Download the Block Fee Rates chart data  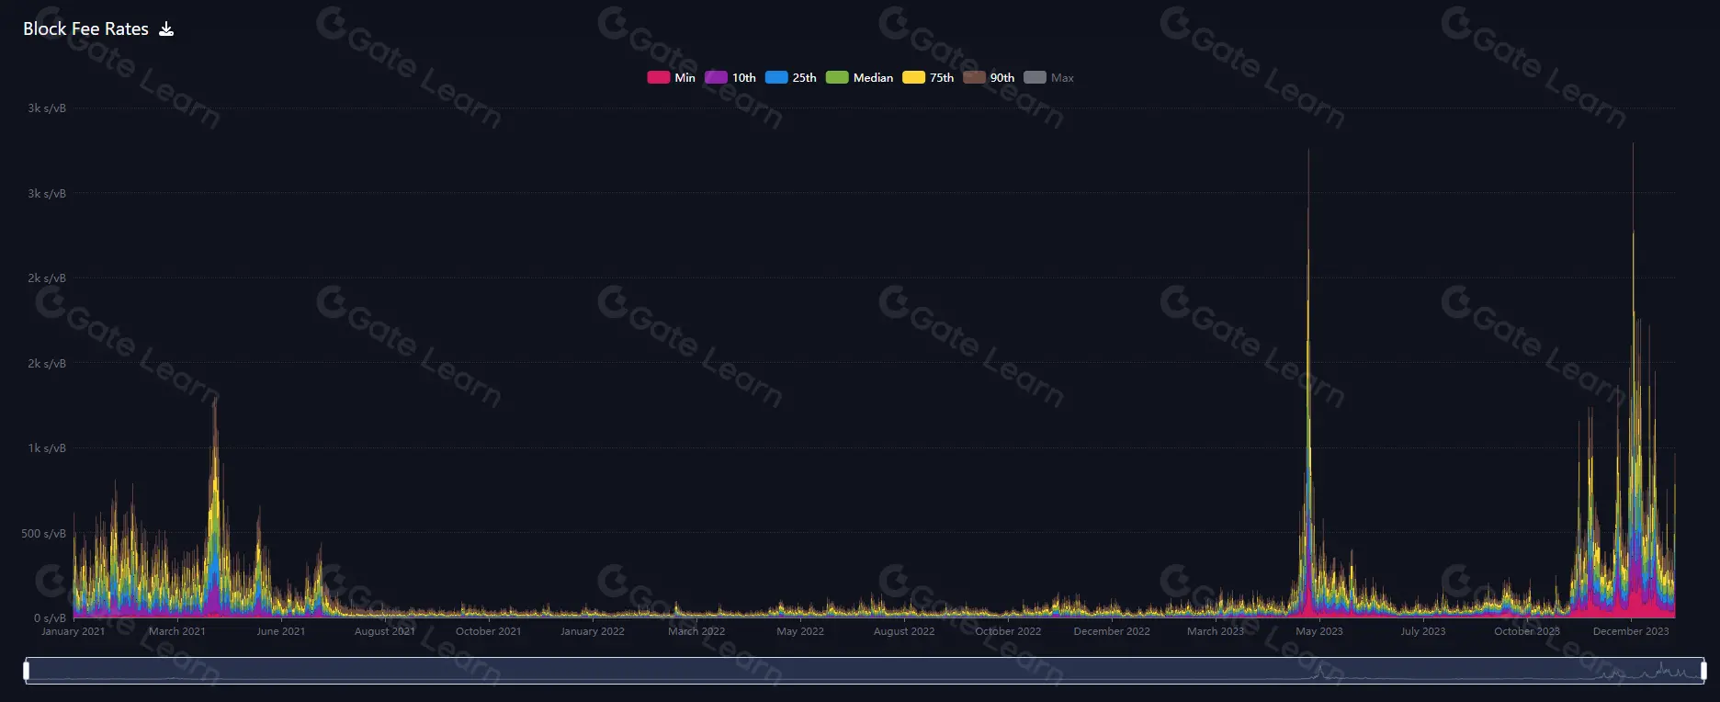click(166, 29)
